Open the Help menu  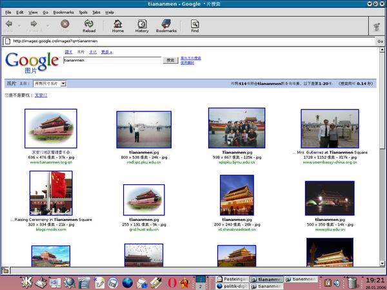[x=110, y=12]
